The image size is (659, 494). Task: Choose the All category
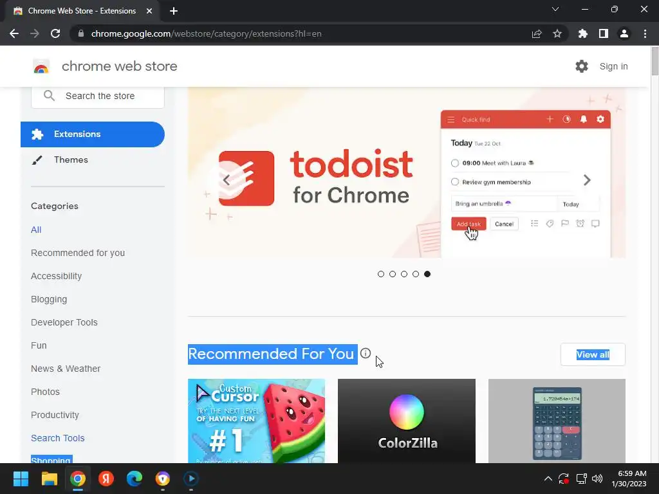[x=36, y=230]
